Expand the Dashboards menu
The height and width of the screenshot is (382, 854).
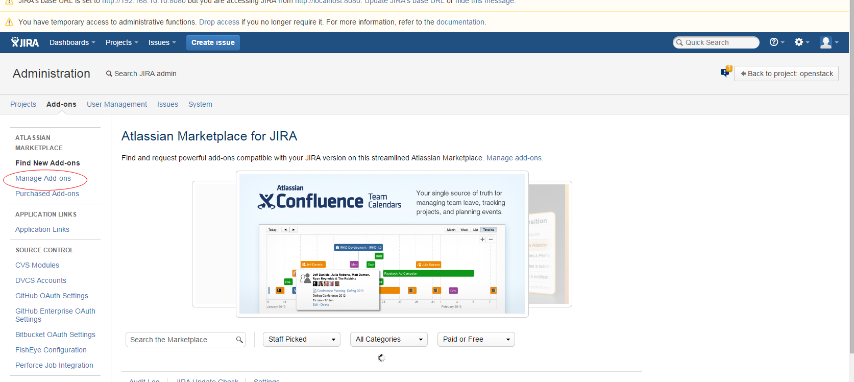coord(72,42)
